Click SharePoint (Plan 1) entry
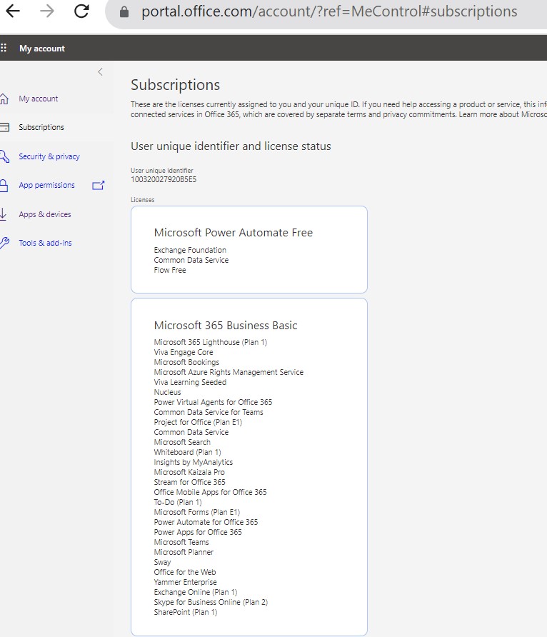This screenshot has height=637, width=547. coord(185,612)
